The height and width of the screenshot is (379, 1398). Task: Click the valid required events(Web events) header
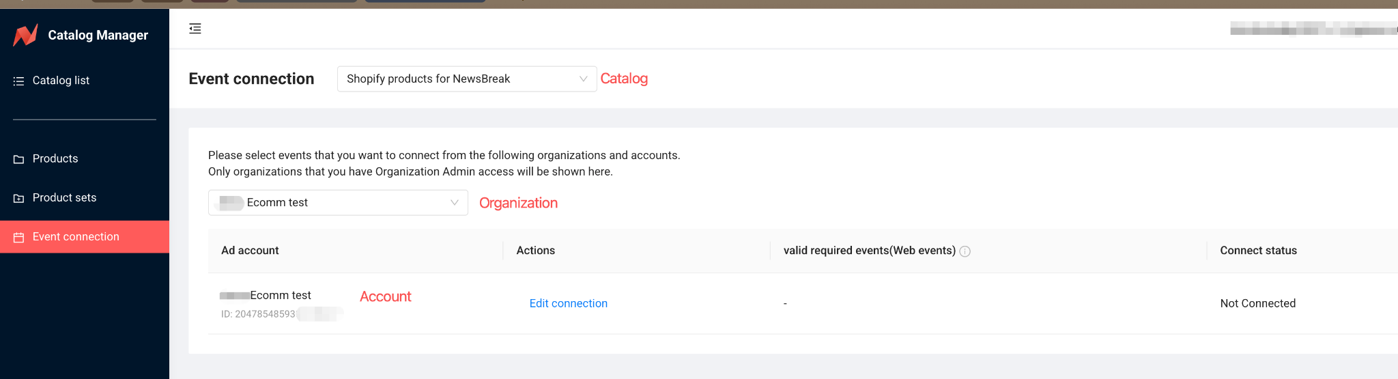(x=870, y=251)
